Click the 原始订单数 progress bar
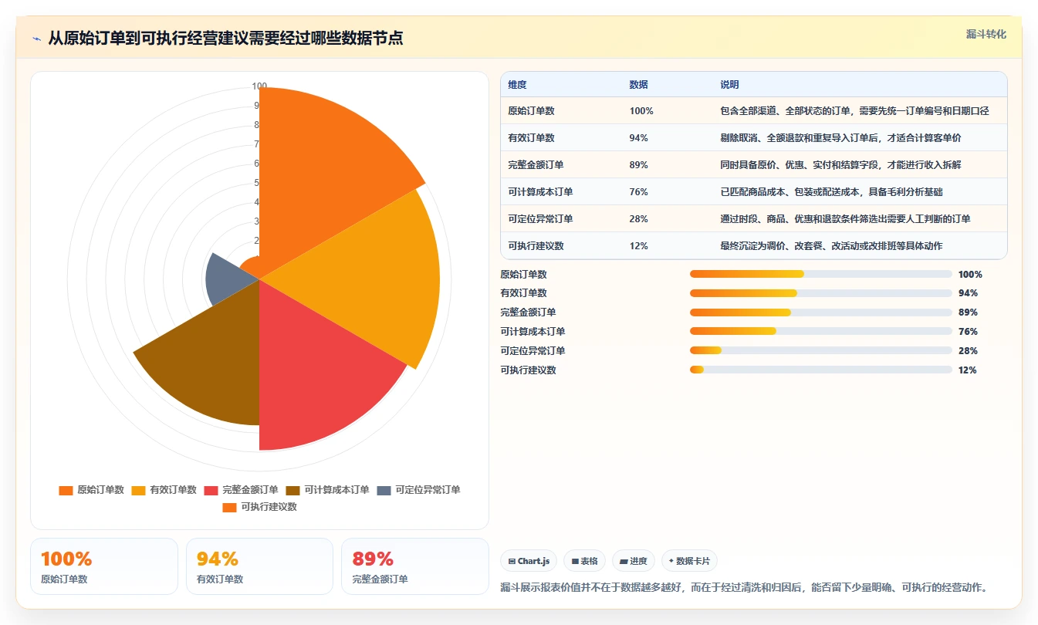The height and width of the screenshot is (625, 1038). click(x=820, y=274)
